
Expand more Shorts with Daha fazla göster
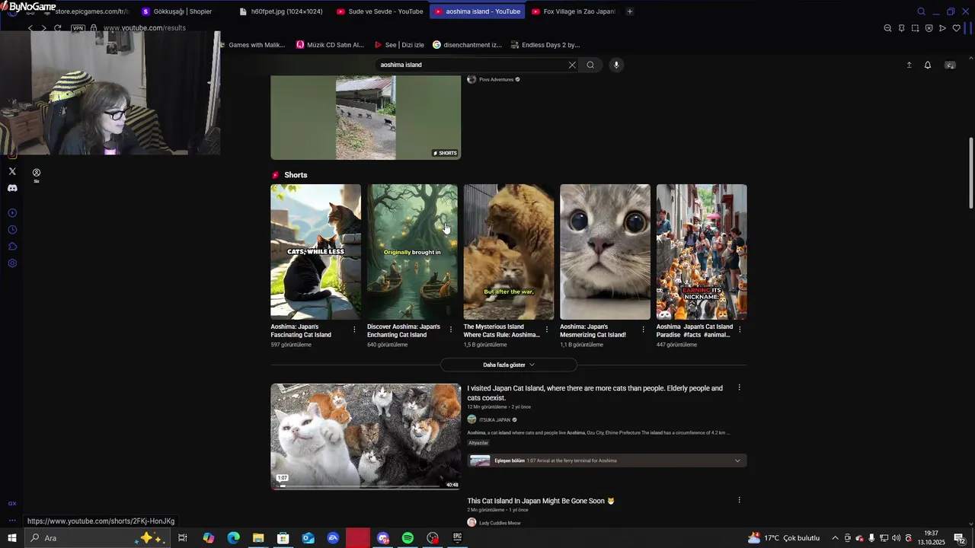coord(509,365)
